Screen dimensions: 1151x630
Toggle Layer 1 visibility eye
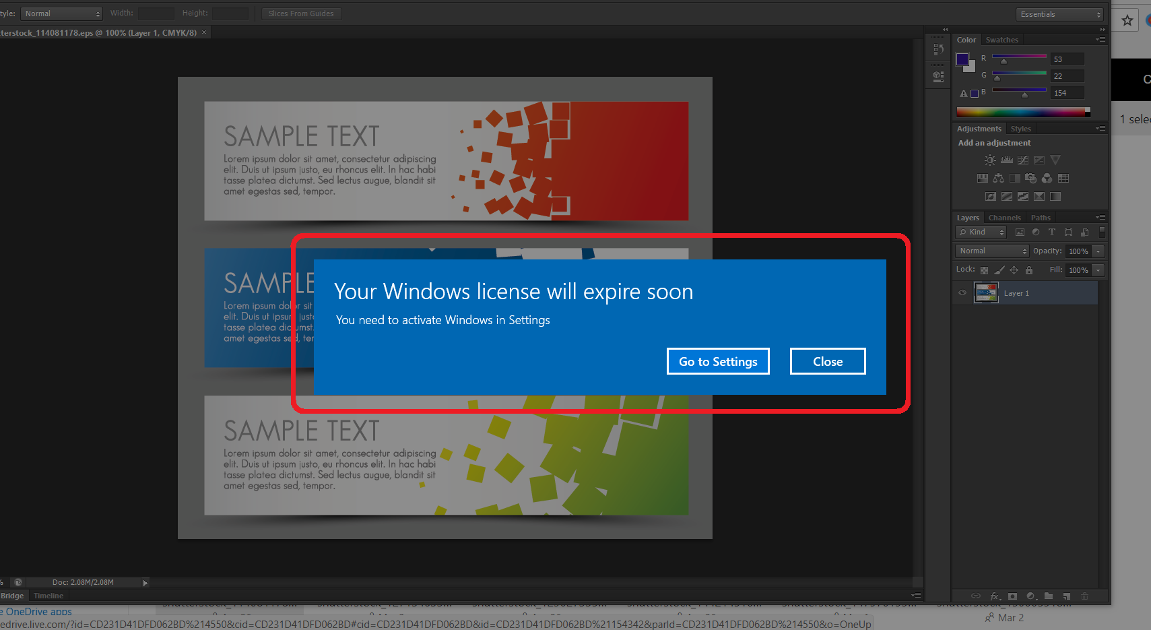coord(962,292)
